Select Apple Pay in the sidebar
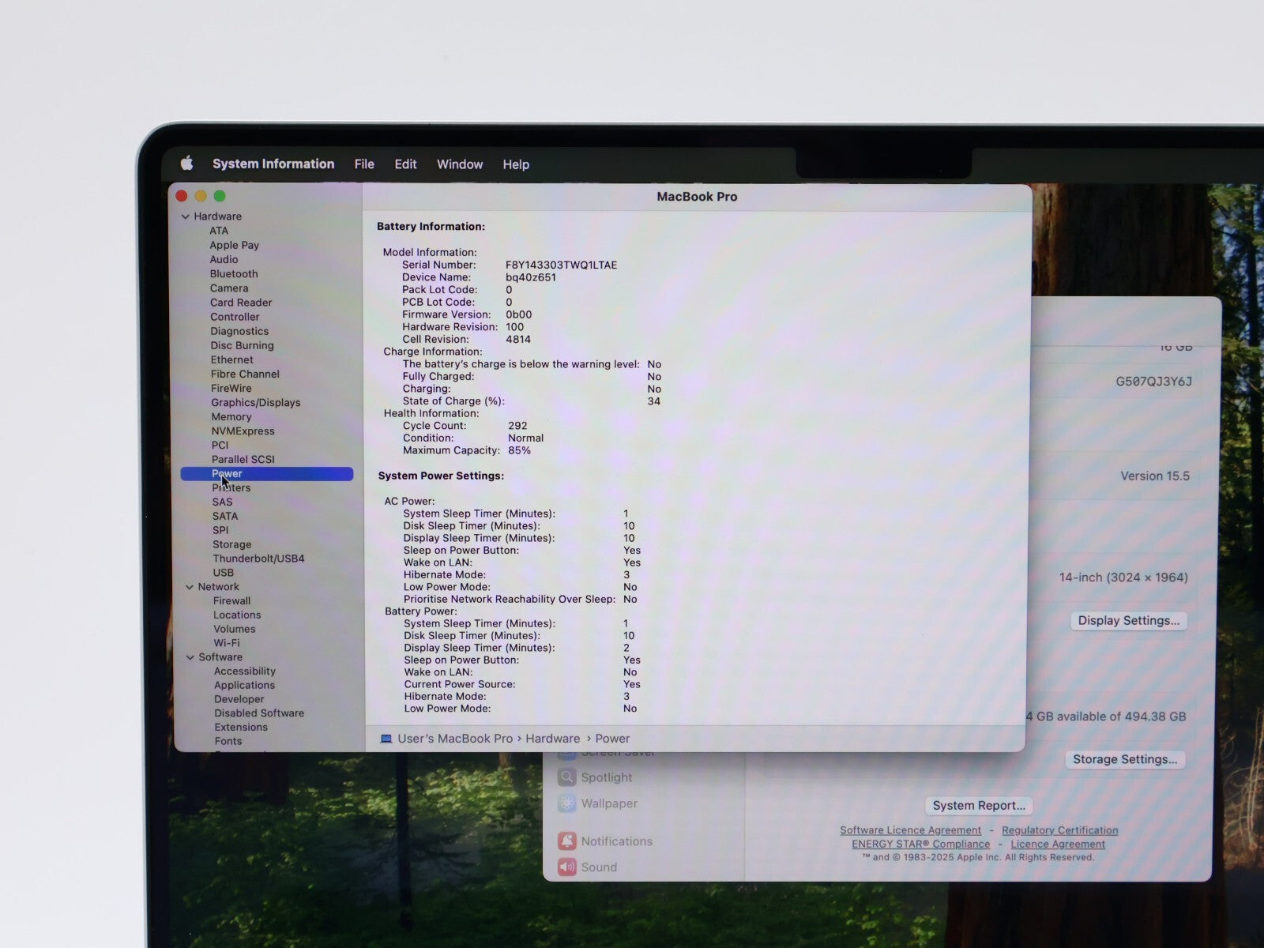The image size is (1264, 948). 234,245
